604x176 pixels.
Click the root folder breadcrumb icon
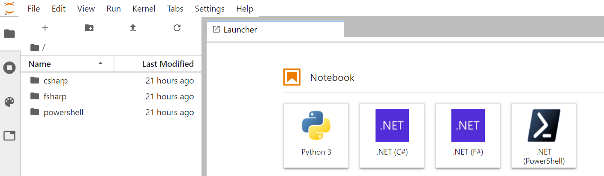[x=35, y=47]
